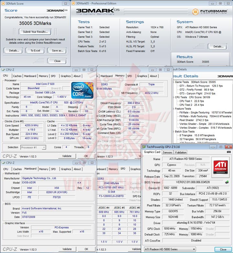
Task: Click the Driver atiumdag version field
Action: pos(196,223)
